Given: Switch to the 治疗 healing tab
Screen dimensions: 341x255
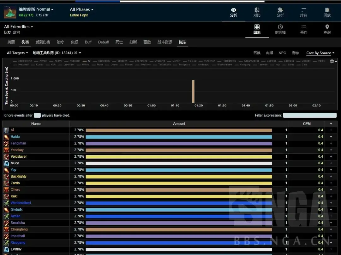Looking at the screenshot, I should click(60, 42).
